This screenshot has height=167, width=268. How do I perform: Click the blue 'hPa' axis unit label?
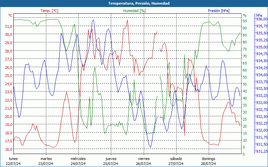(259, 15)
